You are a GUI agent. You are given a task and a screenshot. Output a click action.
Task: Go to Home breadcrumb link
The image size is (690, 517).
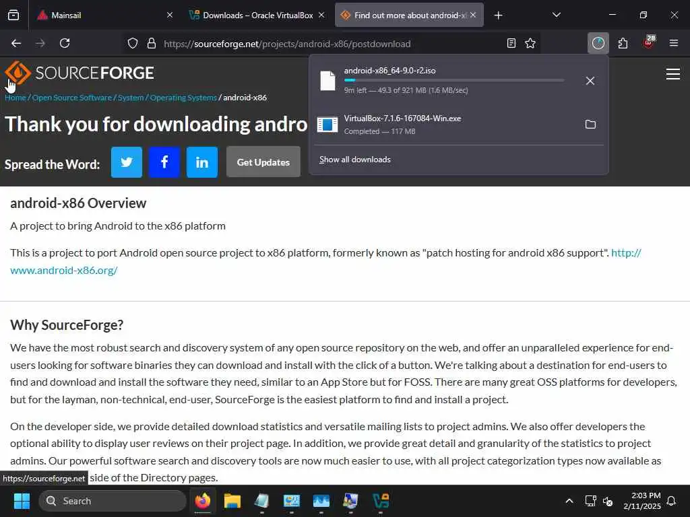15,98
